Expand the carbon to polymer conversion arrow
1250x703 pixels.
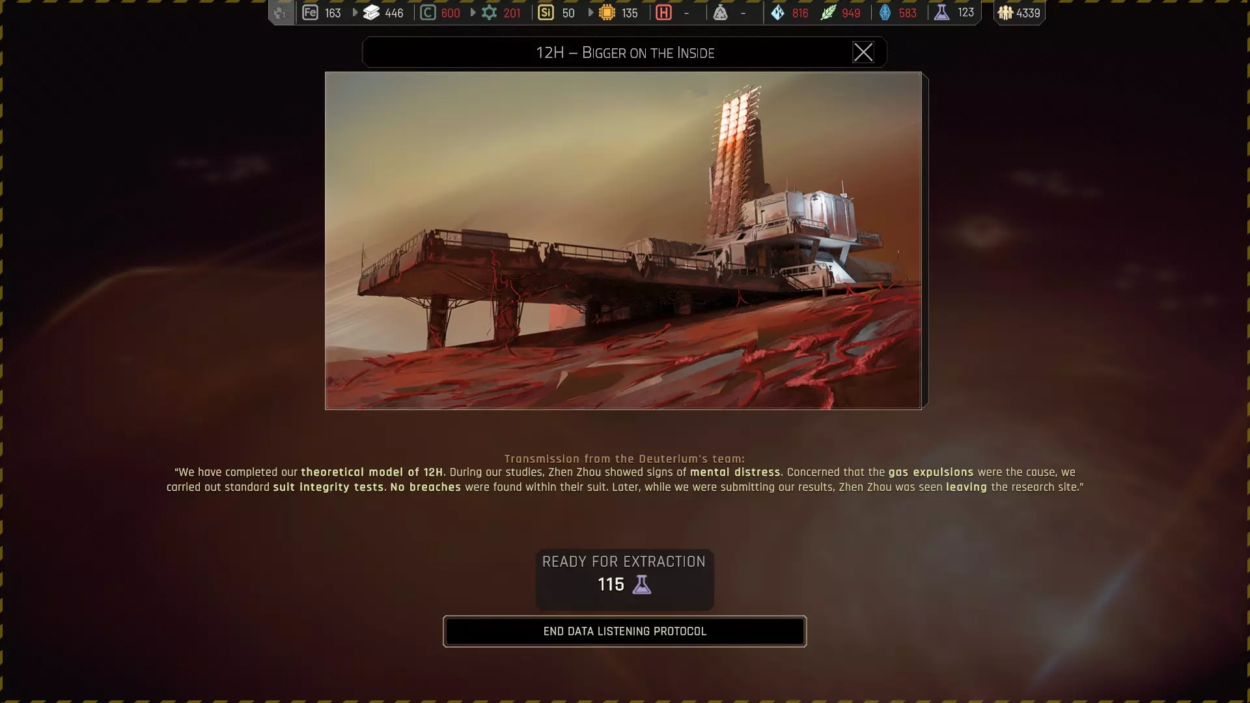coord(473,12)
